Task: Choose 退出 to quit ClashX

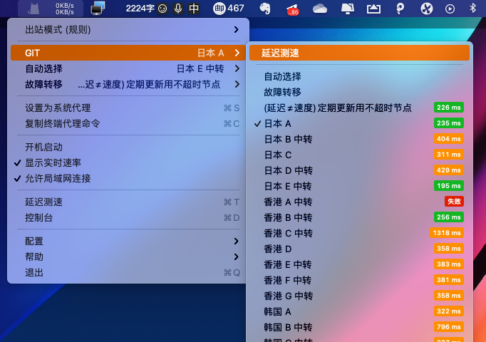Action: tap(34, 272)
